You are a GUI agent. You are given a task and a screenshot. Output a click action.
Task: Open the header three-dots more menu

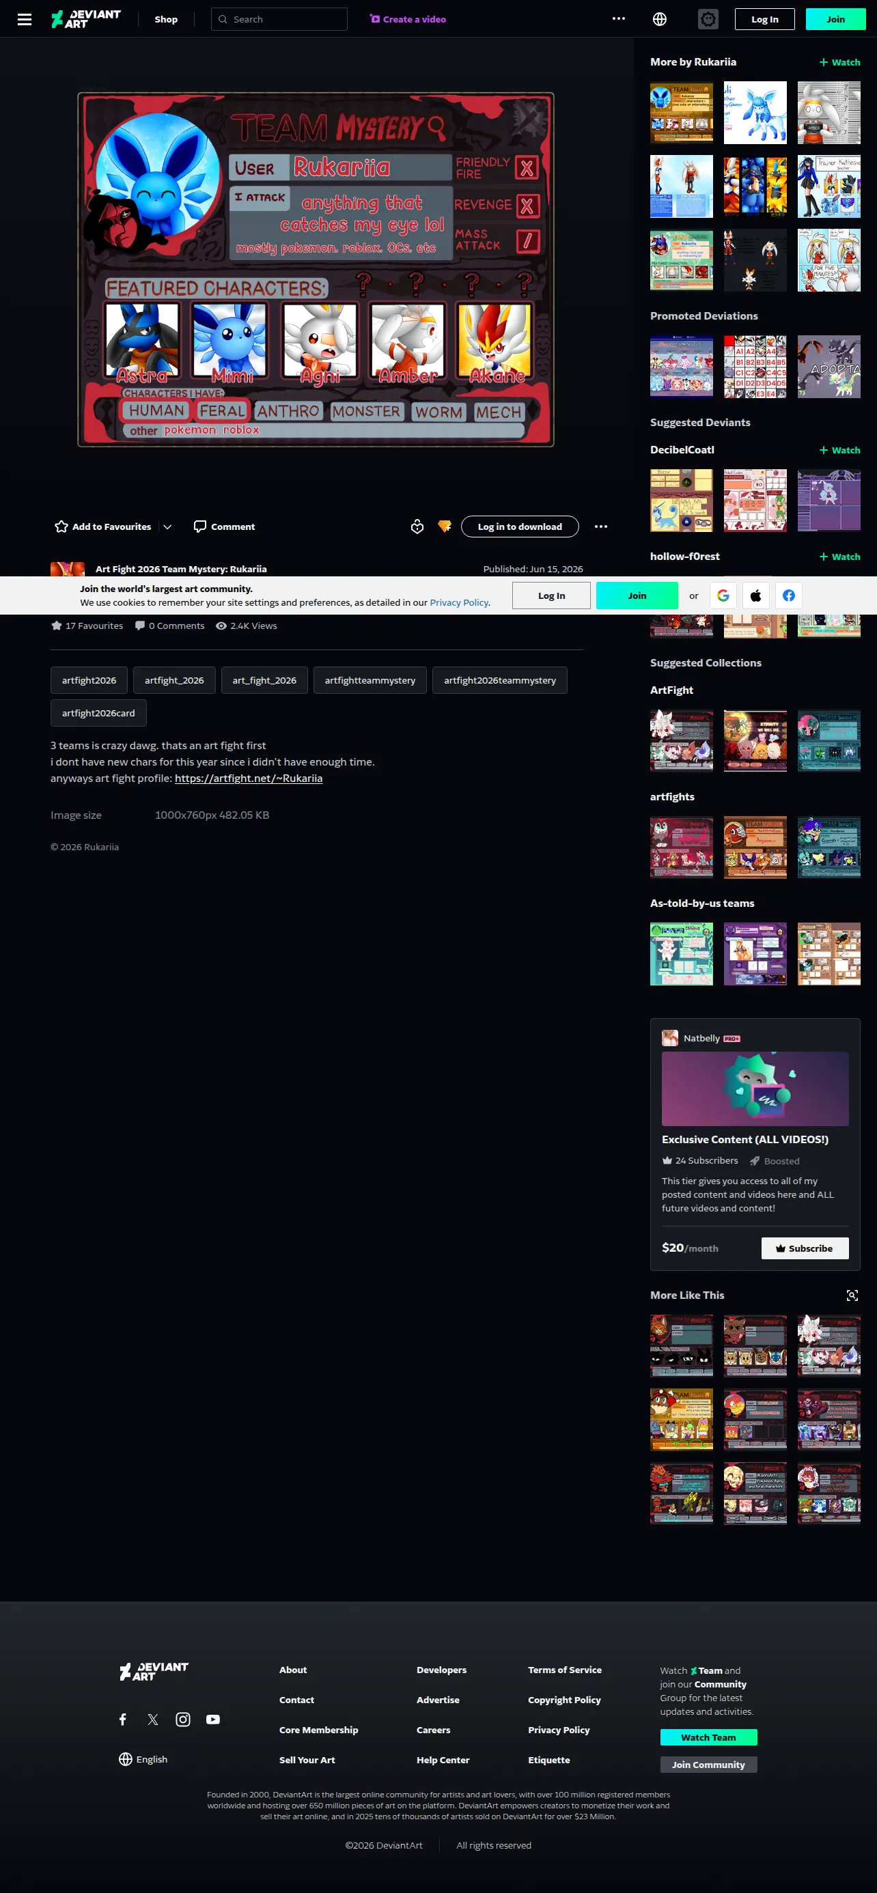(618, 19)
